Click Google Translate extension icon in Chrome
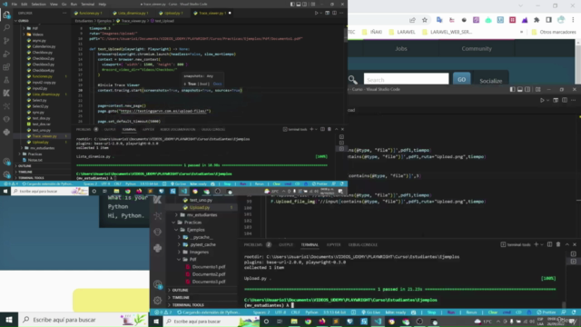 [x=439, y=20]
